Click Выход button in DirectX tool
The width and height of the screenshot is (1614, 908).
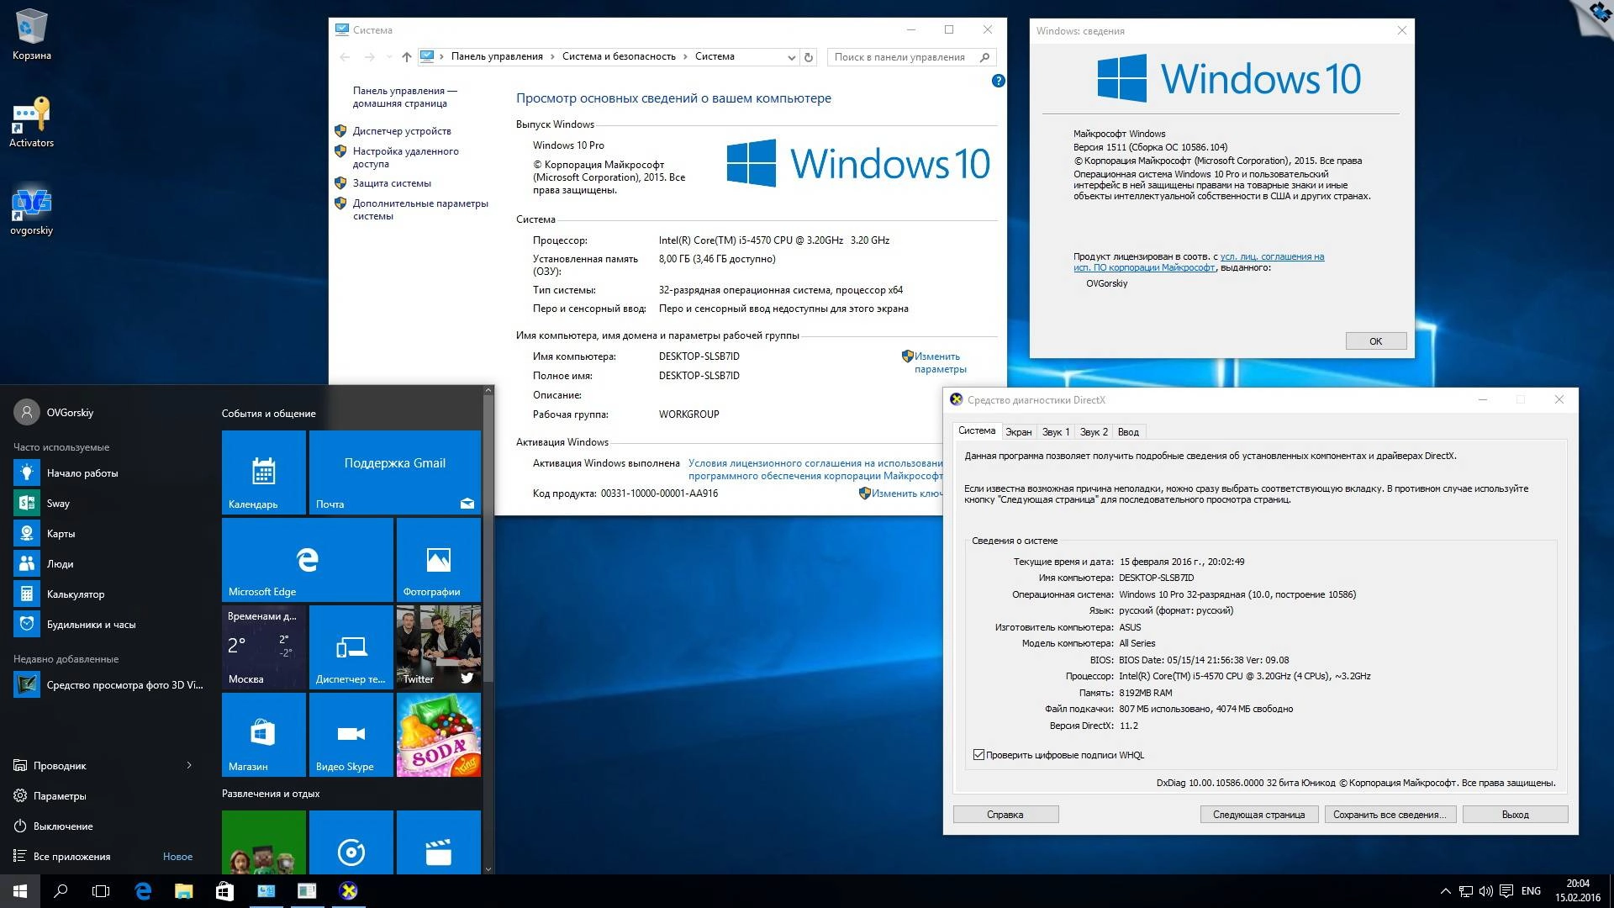point(1515,815)
